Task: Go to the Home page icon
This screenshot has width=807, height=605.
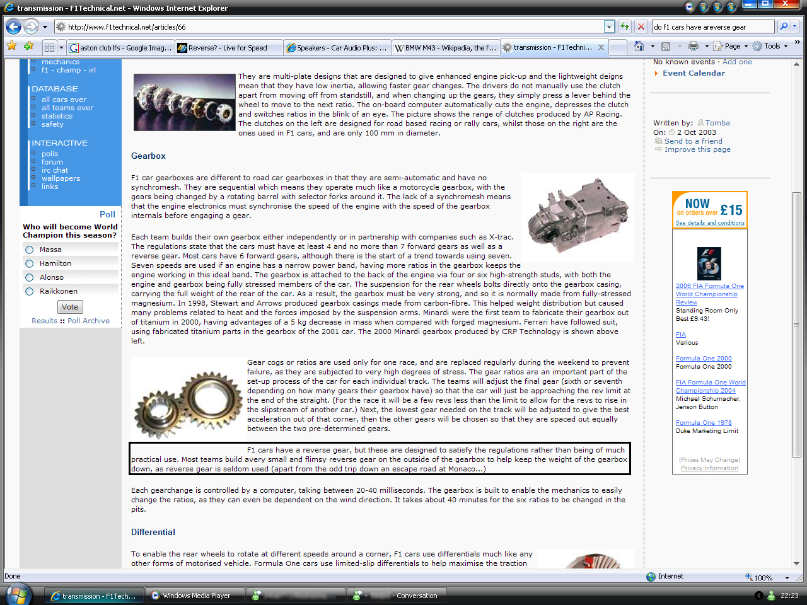Action: [x=639, y=46]
